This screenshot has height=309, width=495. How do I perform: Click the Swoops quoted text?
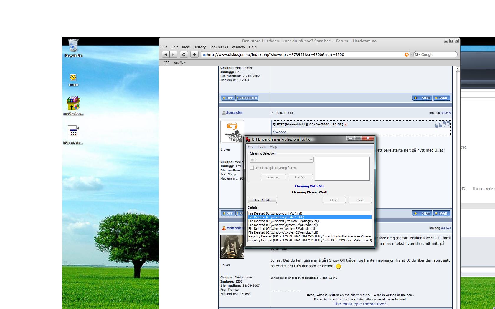pos(280,132)
